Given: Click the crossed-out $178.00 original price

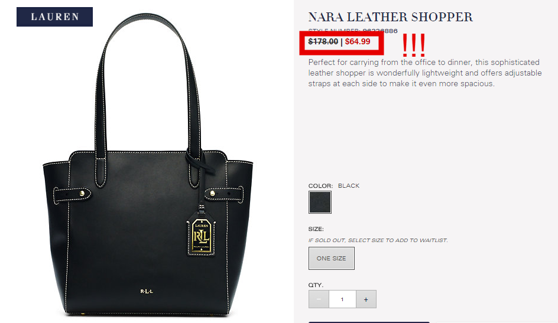Looking at the screenshot, I should pos(323,41).
